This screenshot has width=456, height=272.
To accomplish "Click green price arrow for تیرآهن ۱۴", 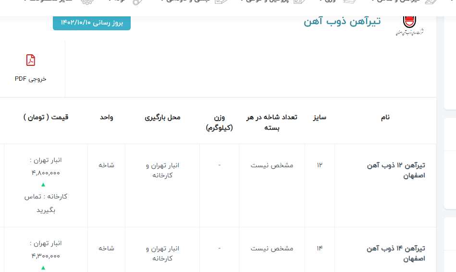I will (43, 268).
